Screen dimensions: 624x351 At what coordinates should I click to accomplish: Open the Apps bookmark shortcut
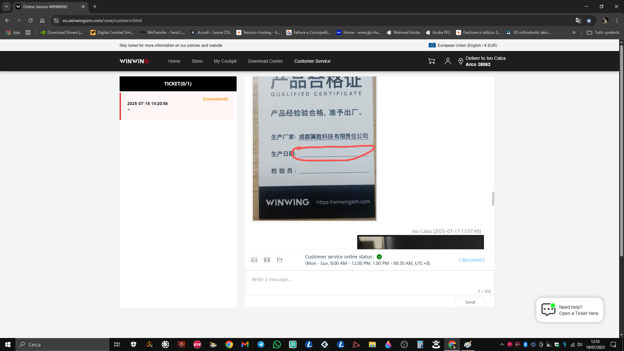(x=13, y=32)
